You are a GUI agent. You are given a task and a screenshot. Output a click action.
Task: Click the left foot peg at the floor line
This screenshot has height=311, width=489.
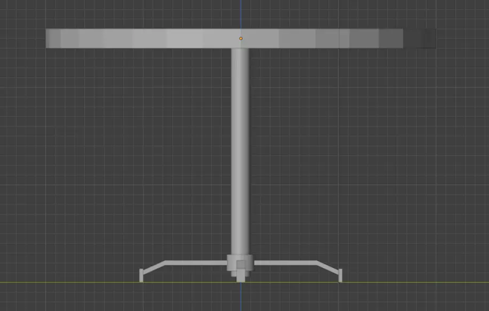pyautogui.click(x=141, y=275)
